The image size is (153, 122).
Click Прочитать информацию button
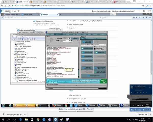(87, 42)
